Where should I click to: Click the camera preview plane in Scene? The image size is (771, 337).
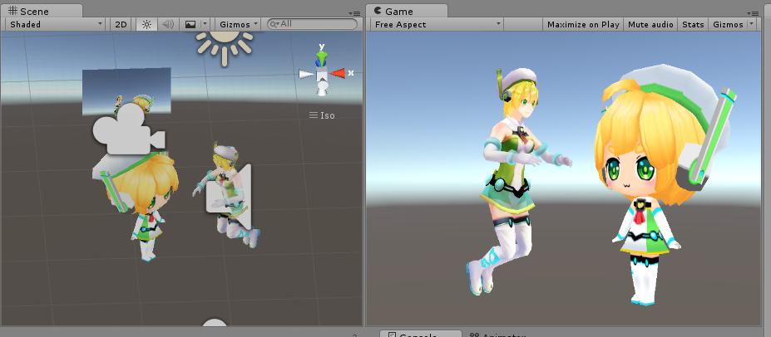[x=126, y=90]
